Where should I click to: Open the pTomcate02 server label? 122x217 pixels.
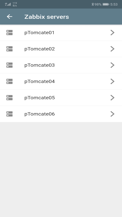click(40, 49)
